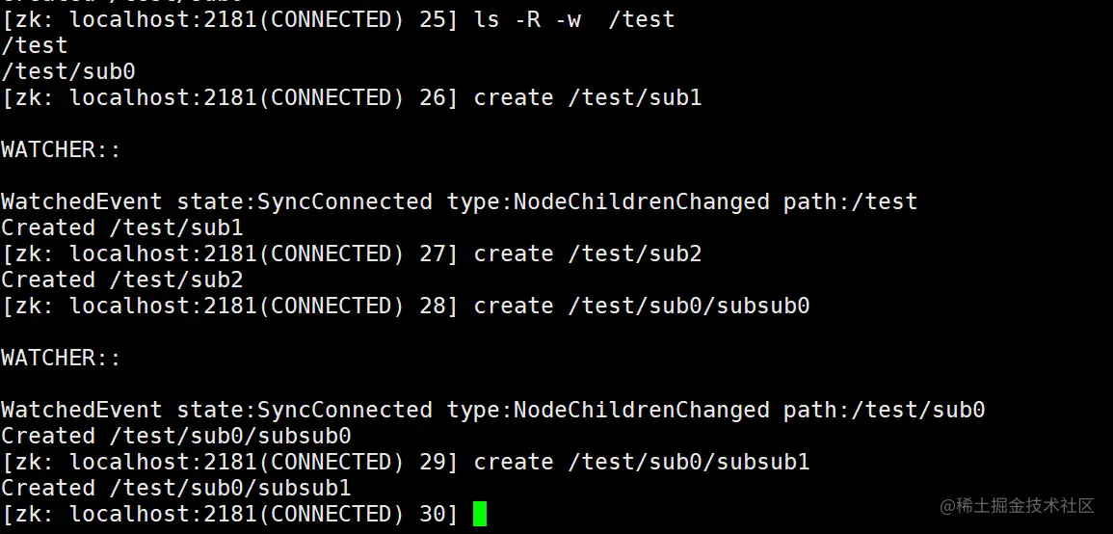Click the 'create /test/sub0/subsub0' command text
Viewport: 1113px width, 534px height.
click(642, 306)
